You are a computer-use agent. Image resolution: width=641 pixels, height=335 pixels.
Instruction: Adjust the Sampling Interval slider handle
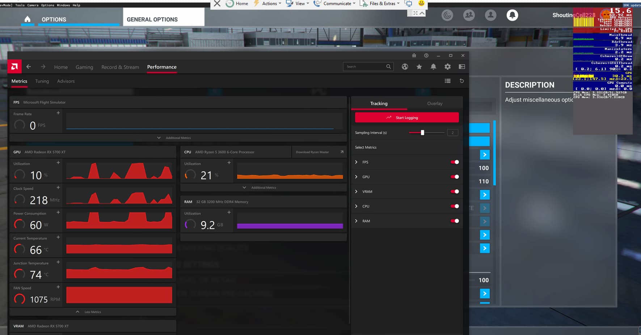tap(422, 133)
